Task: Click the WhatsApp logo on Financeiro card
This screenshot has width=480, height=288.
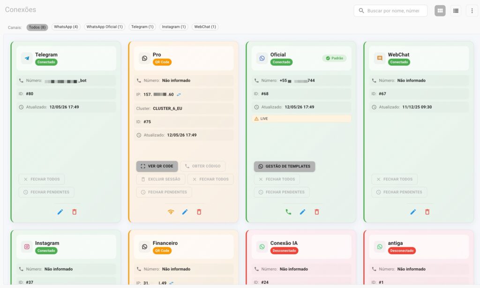Action: 144,247
